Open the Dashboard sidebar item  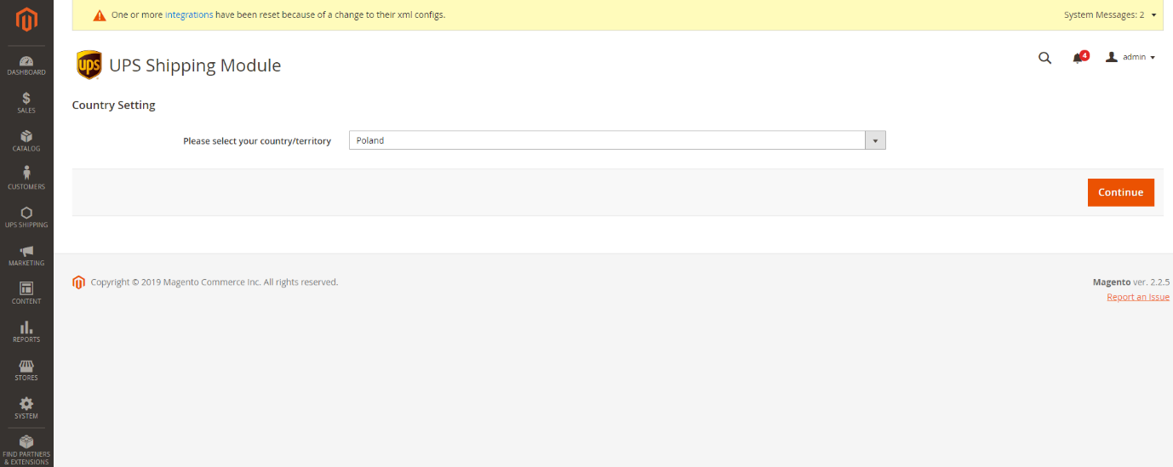[26, 65]
